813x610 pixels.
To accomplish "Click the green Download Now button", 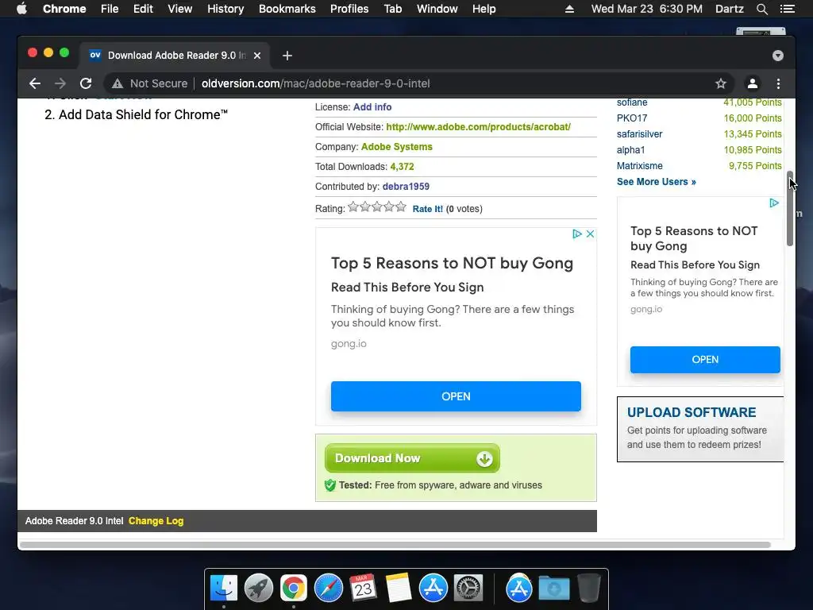I will (412, 458).
